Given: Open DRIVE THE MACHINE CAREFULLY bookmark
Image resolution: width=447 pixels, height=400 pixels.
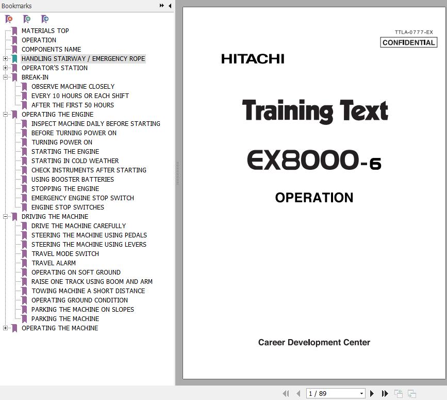Looking at the screenshot, I should click(x=79, y=226).
